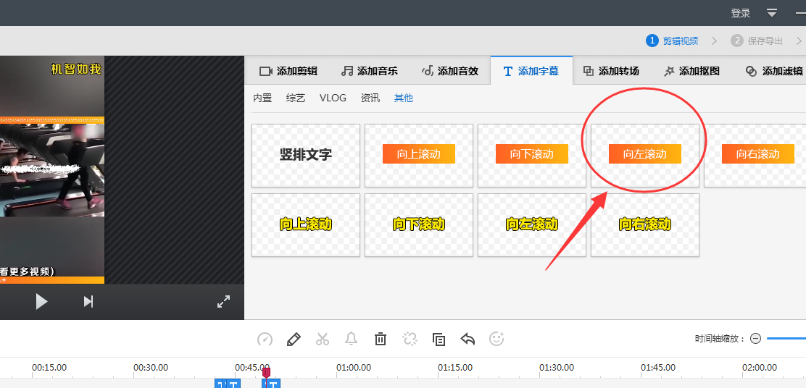Choose the yellow 向左滚动 subtitle template
The image size is (806, 388).
tap(532, 225)
